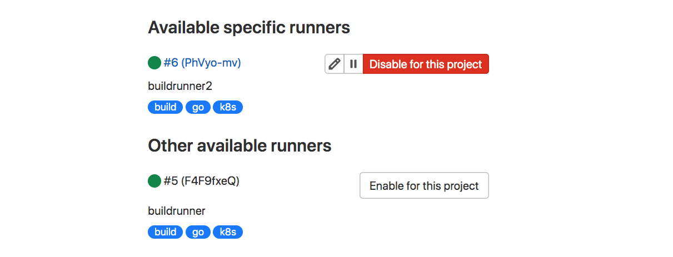Image resolution: width=673 pixels, height=257 pixels.
Task: Click the k8s tag under buildrunner
Action: (x=228, y=232)
